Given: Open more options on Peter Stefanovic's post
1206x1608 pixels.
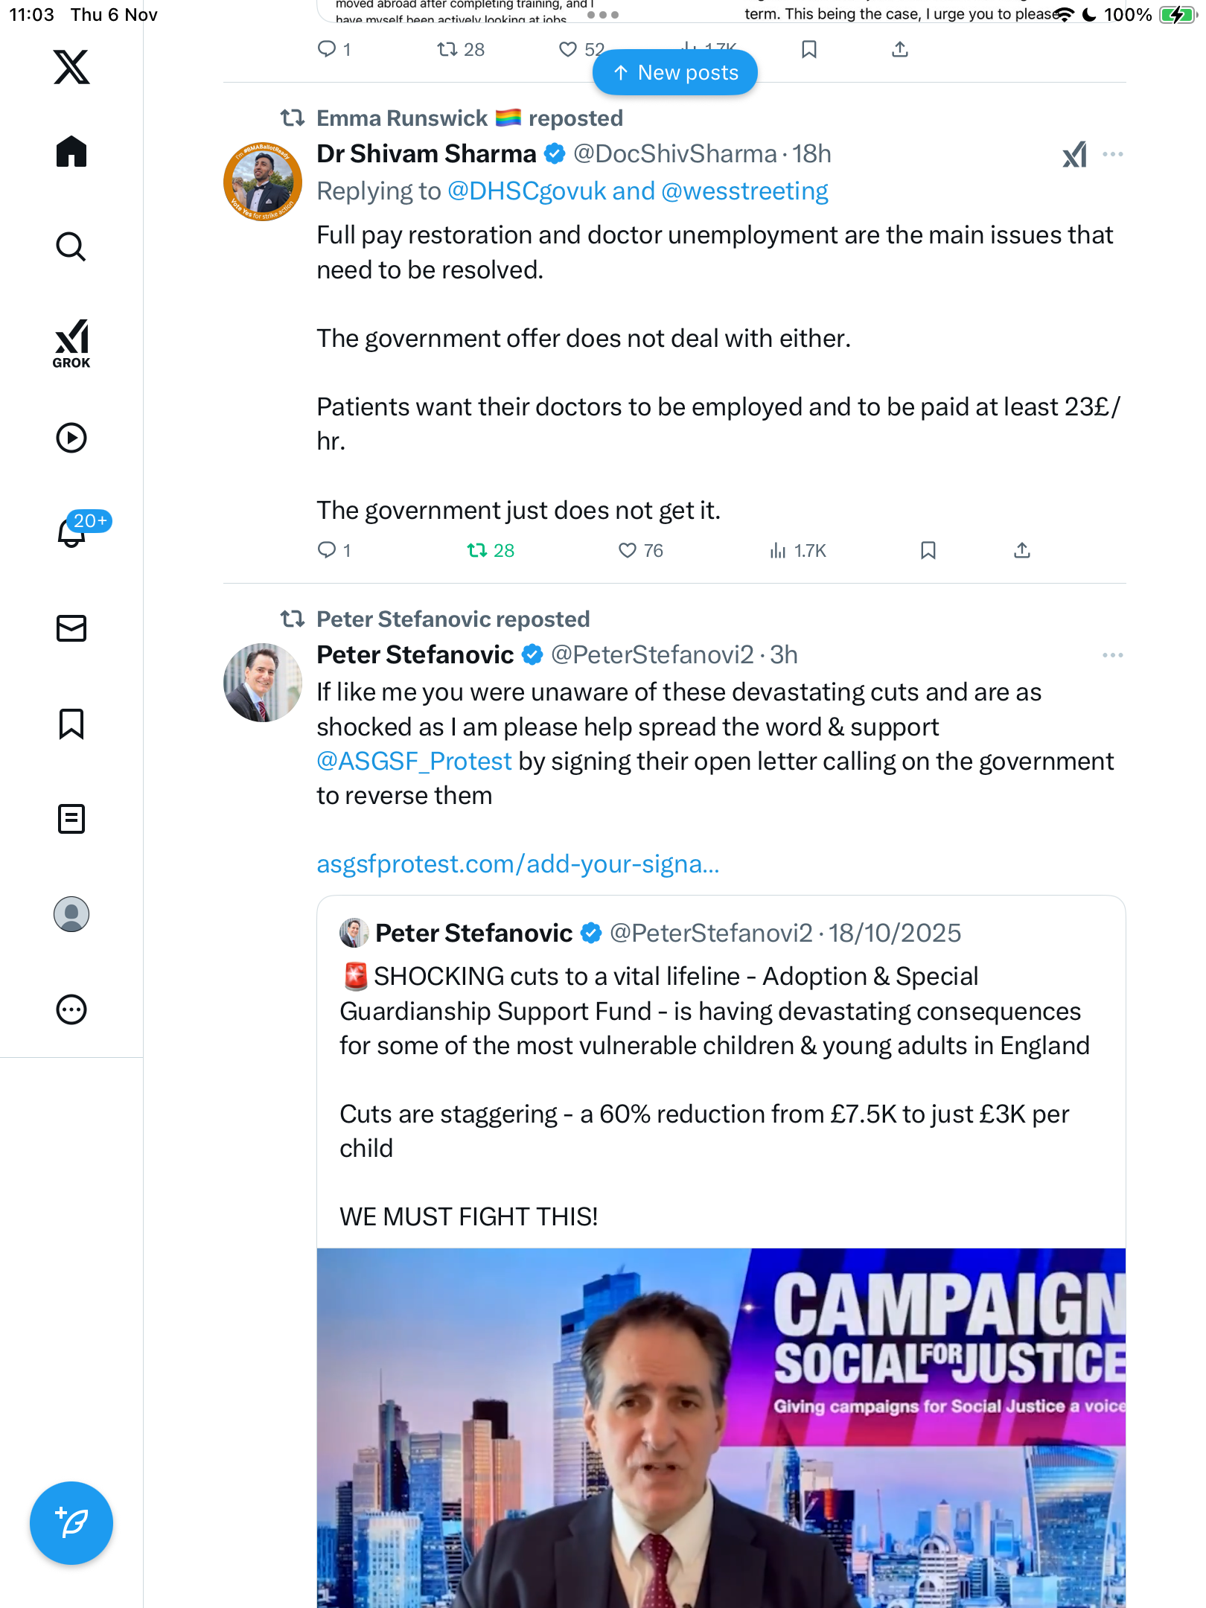Looking at the screenshot, I should (x=1113, y=656).
